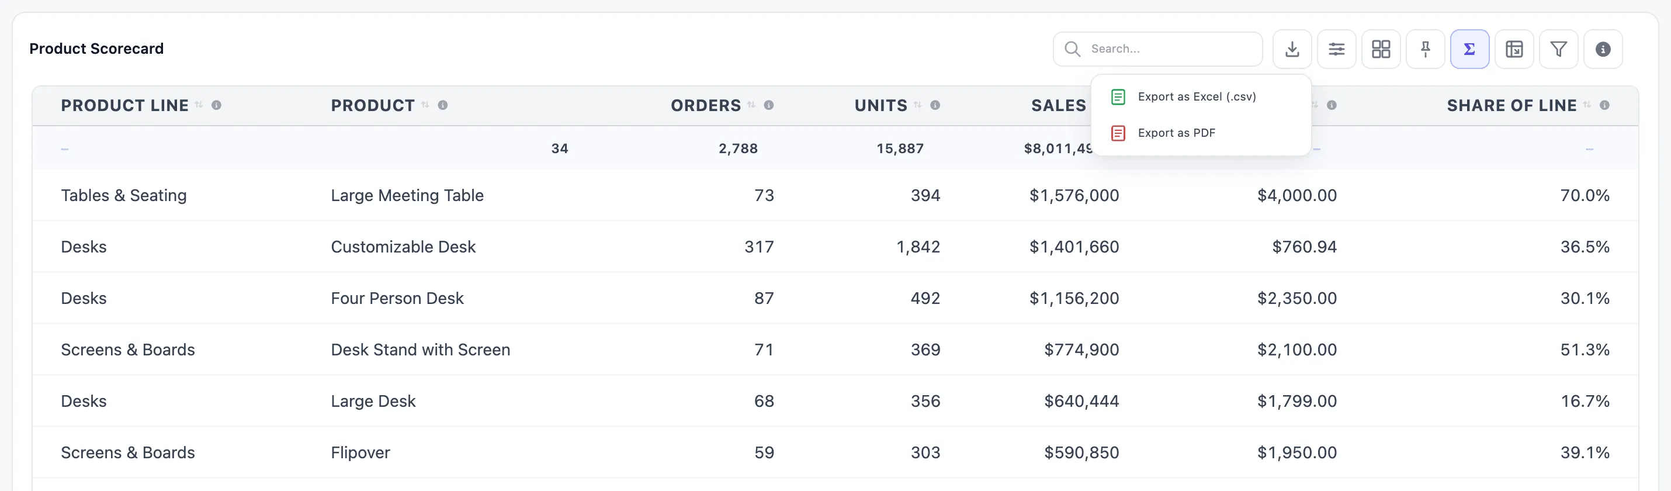Sort by the Product column arrows
Image resolution: width=1671 pixels, height=491 pixels.
click(x=425, y=105)
